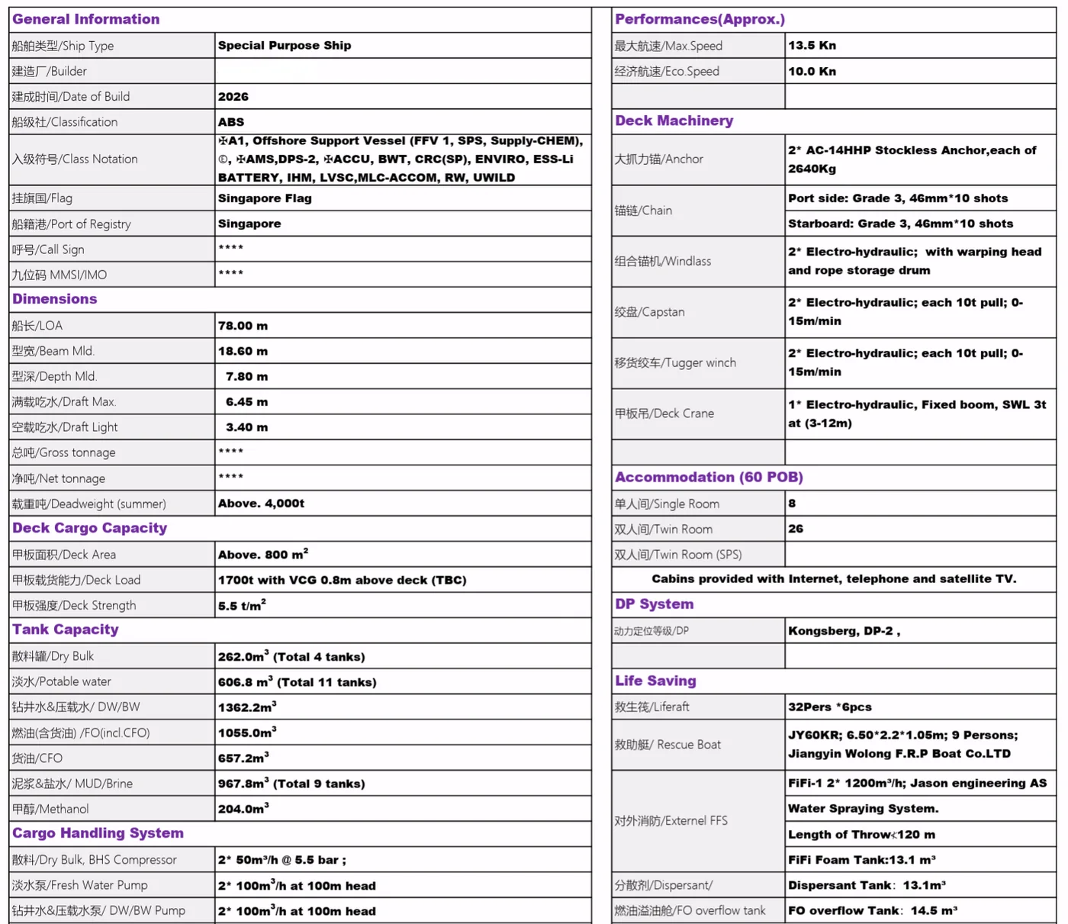
Task: Select the Depth Mld. value 7.80 m
Action: (x=246, y=377)
